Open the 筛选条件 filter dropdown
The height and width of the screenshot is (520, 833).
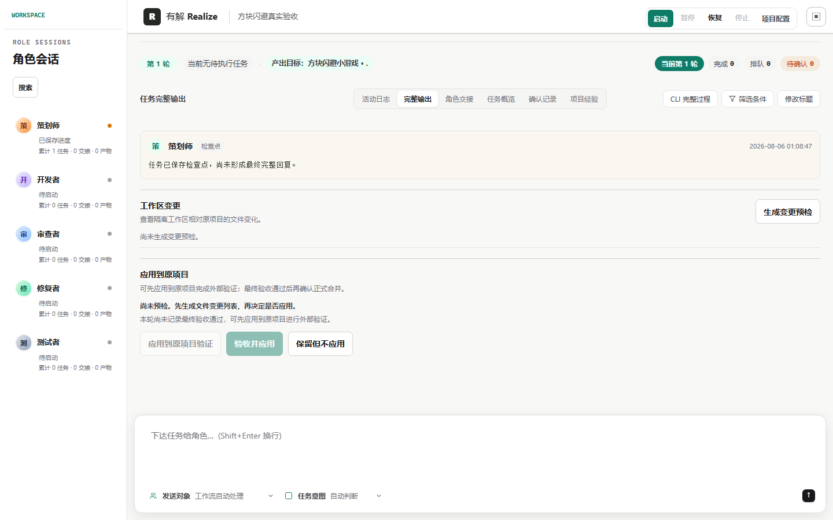click(747, 99)
